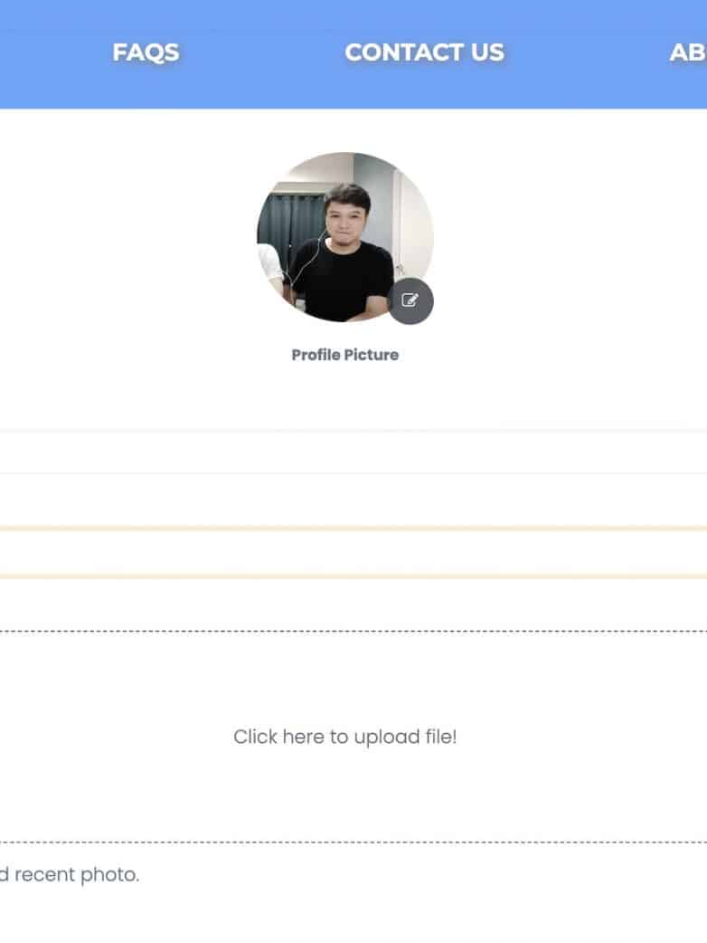The height and width of the screenshot is (943, 707).
Task: Click the pencil edit icon on profile picture
Action: tap(410, 300)
